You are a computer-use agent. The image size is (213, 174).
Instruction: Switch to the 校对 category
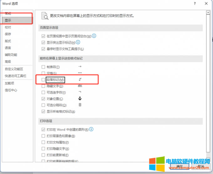[8, 27]
